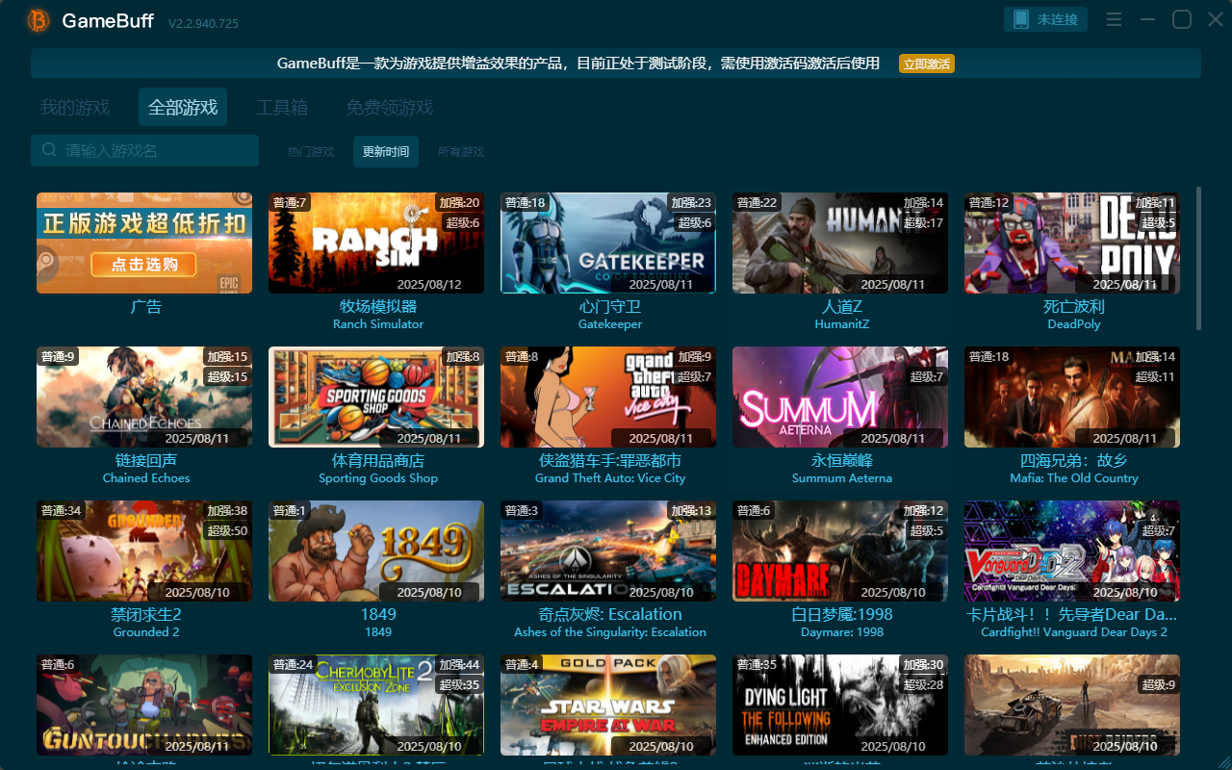The image size is (1232, 770).
Task: Filter by 热门游戏
Action: (x=311, y=151)
